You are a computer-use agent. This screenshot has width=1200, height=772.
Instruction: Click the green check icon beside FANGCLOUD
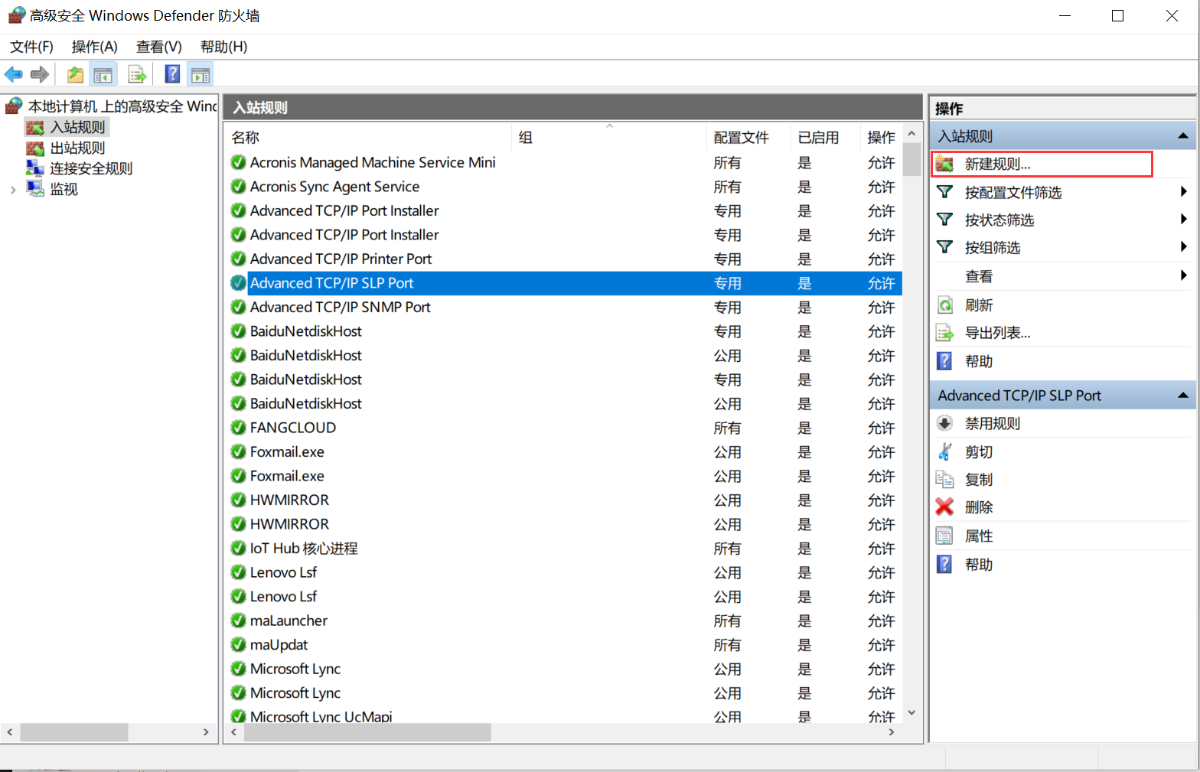tap(238, 428)
